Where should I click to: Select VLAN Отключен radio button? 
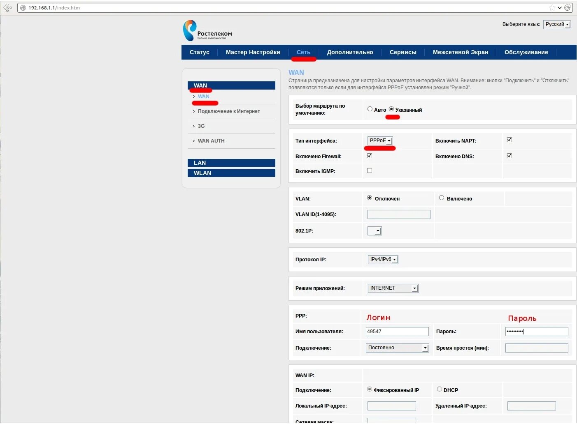pos(370,198)
